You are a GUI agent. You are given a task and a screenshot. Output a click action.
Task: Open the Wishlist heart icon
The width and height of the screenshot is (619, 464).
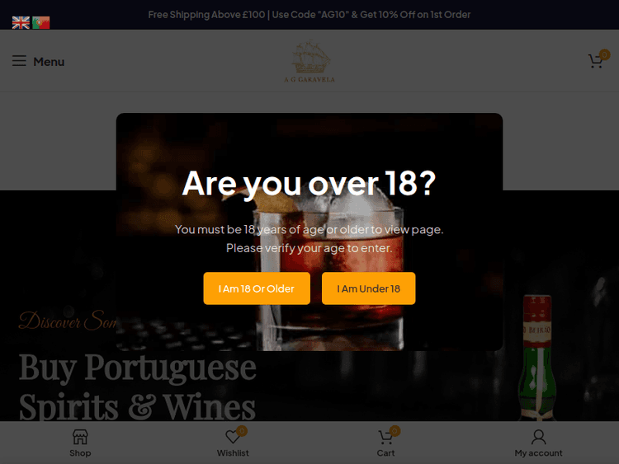[x=233, y=437]
